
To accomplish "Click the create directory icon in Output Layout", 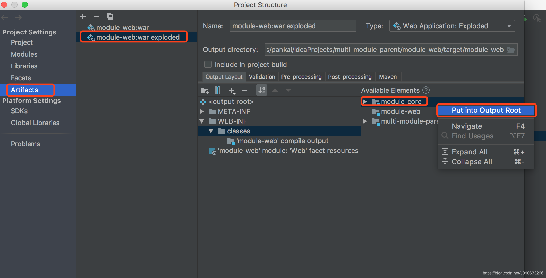I will [x=205, y=90].
